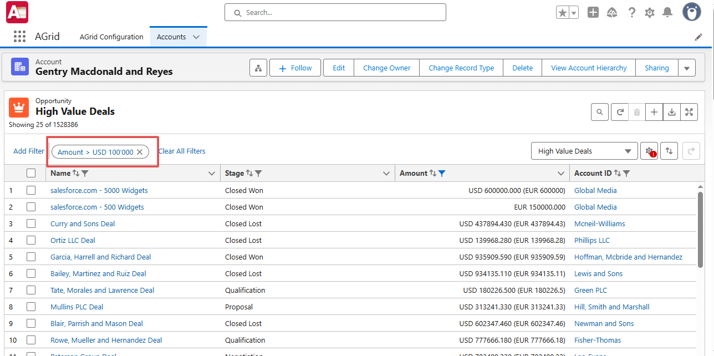
Task: Check the Garcia, Harrell and Richard Deal checkbox
Action: 31,257
